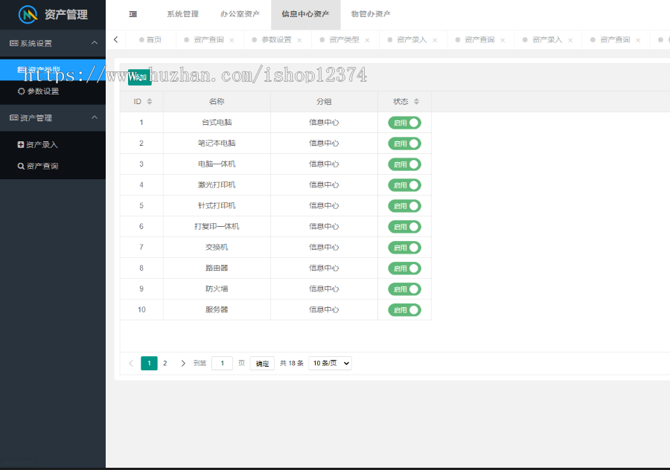Click the 分组 column header
This screenshot has height=470, width=670.
point(324,102)
